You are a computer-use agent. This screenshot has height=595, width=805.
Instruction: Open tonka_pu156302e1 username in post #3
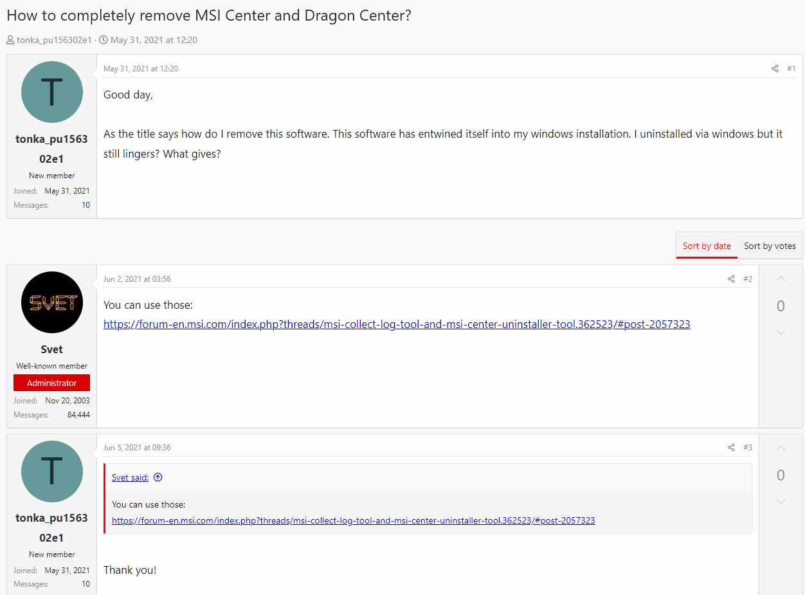point(52,527)
